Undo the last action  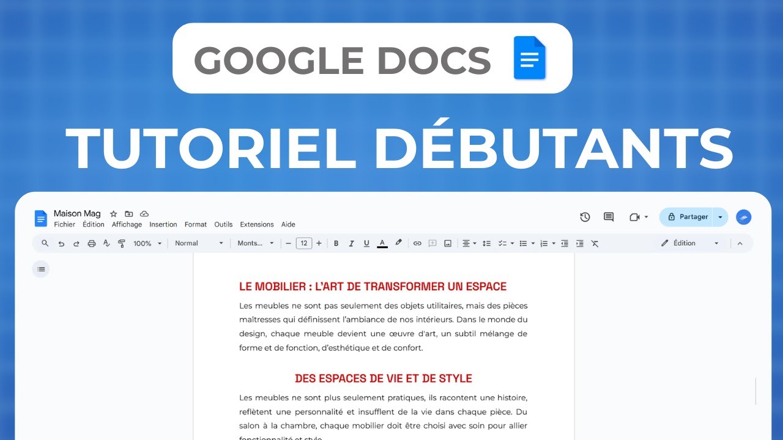pos(61,243)
